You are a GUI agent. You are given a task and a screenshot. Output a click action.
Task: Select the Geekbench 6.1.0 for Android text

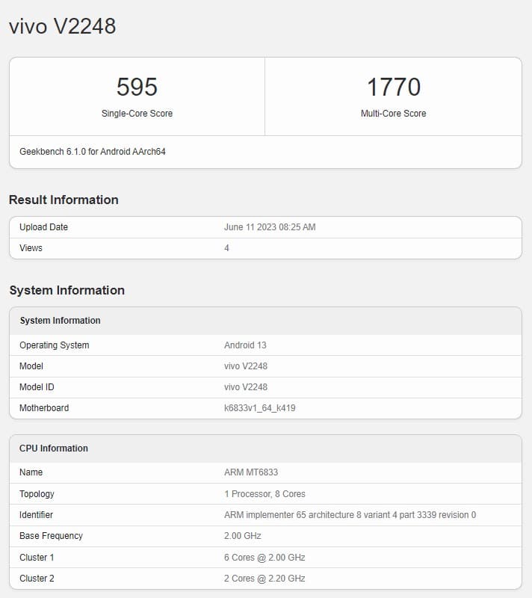pyautogui.click(x=93, y=152)
